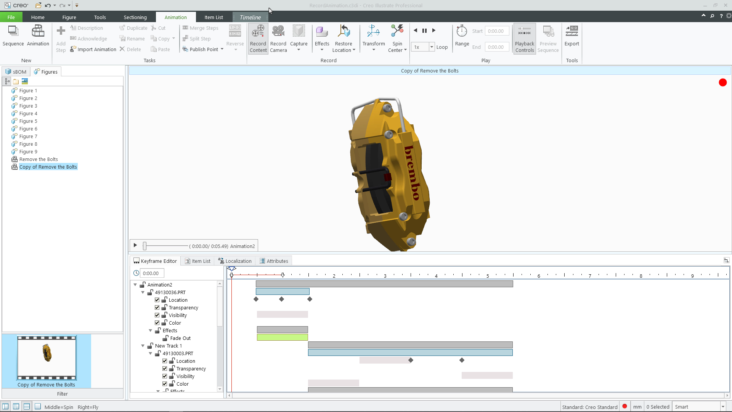Select the Record Camera tool
Screen dimensions: 732x412
pyautogui.click(x=278, y=39)
